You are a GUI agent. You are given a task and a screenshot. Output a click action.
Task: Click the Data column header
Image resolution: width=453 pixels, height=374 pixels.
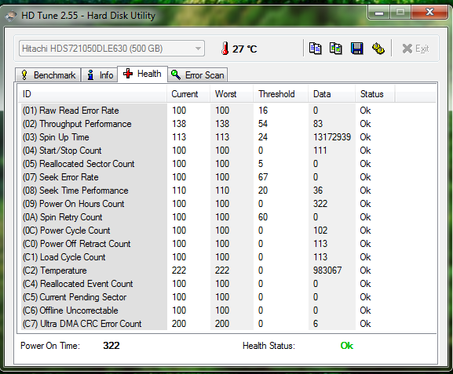pyautogui.click(x=331, y=94)
